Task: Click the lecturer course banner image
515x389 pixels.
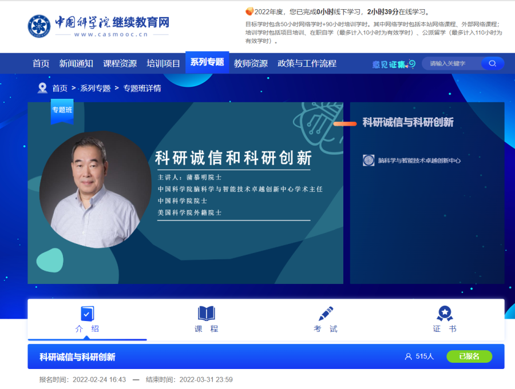Action: coord(185,193)
